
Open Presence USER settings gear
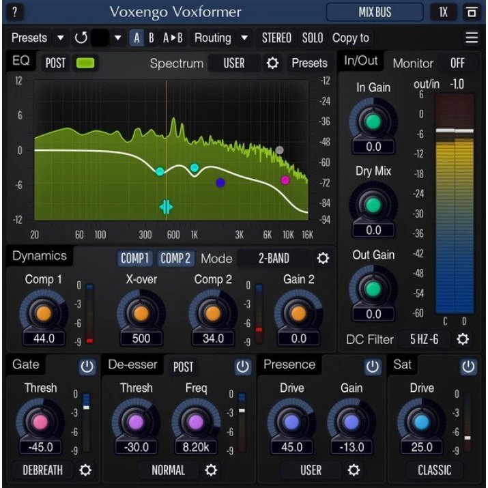354,470
